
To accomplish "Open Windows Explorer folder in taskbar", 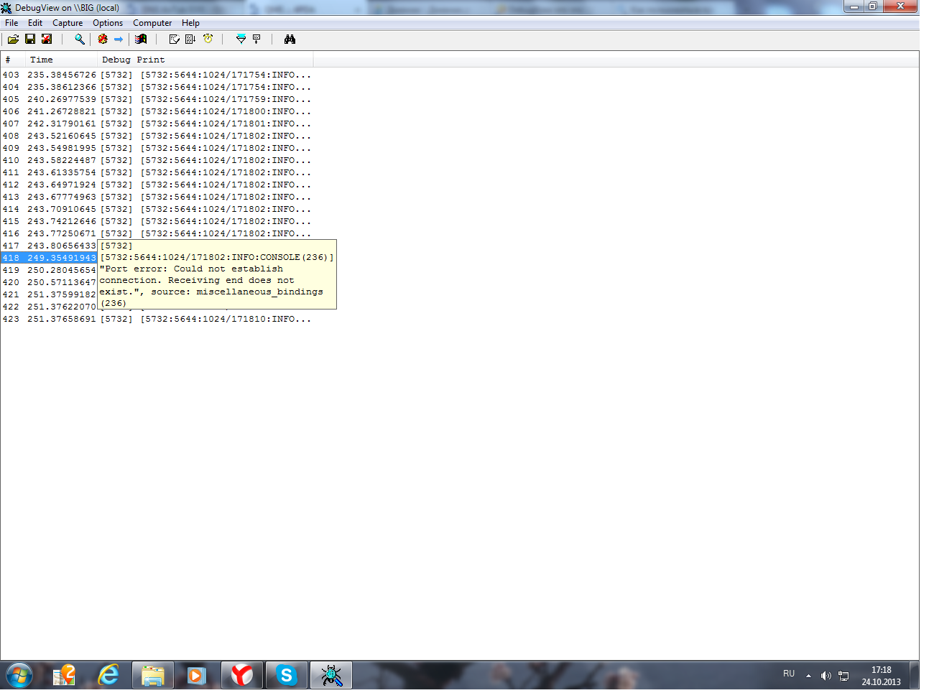I will 153,676.
